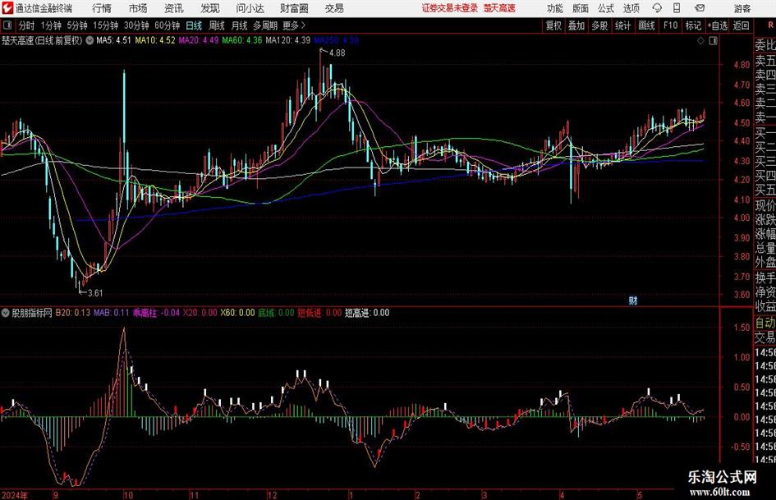Open the 版面 menu
The image size is (776, 500).
581,8
